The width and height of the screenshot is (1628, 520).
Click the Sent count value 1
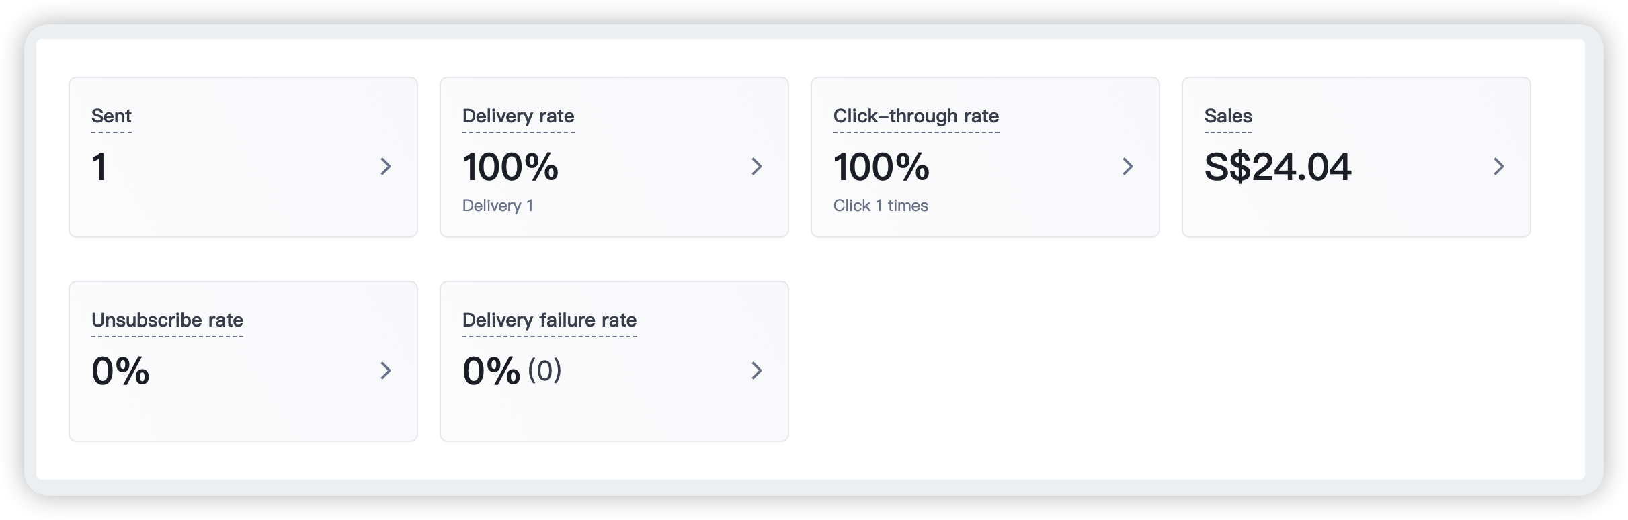pos(99,167)
